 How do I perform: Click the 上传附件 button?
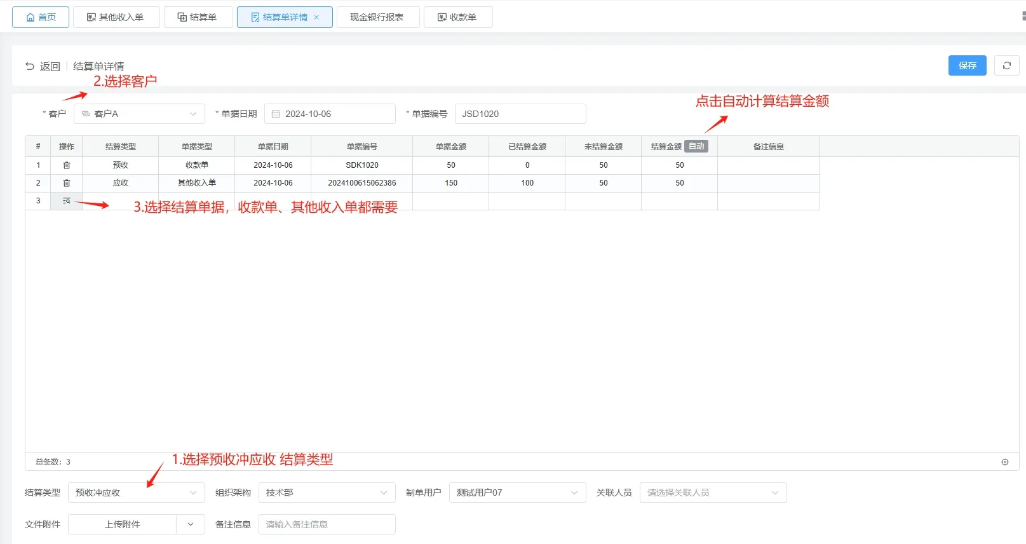click(122, 524)
